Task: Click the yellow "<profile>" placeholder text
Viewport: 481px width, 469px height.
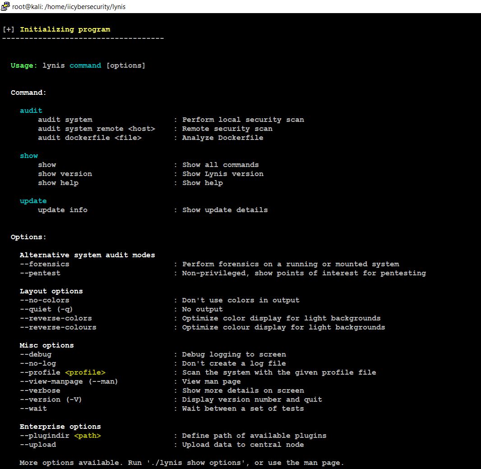Action: pyautogui.click(x=85, y=372)
